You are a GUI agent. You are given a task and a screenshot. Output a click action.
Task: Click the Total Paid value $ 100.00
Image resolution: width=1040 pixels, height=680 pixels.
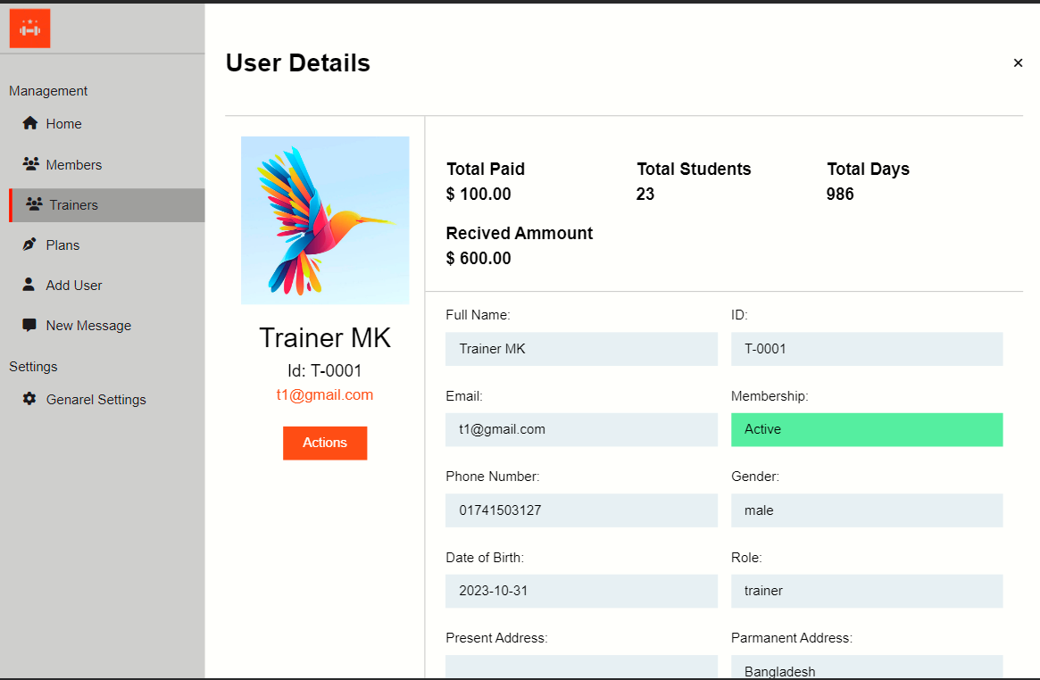tap(478, 195)
